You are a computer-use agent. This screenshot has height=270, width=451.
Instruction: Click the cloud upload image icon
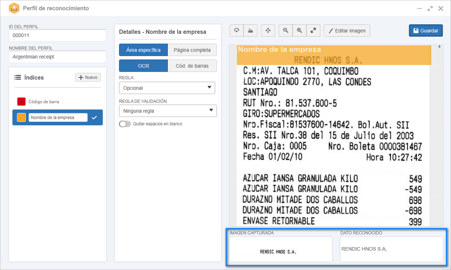click(237, 31)
